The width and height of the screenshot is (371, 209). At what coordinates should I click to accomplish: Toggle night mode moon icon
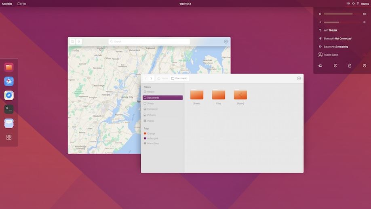pyautogui.click(x=335, y=65)
